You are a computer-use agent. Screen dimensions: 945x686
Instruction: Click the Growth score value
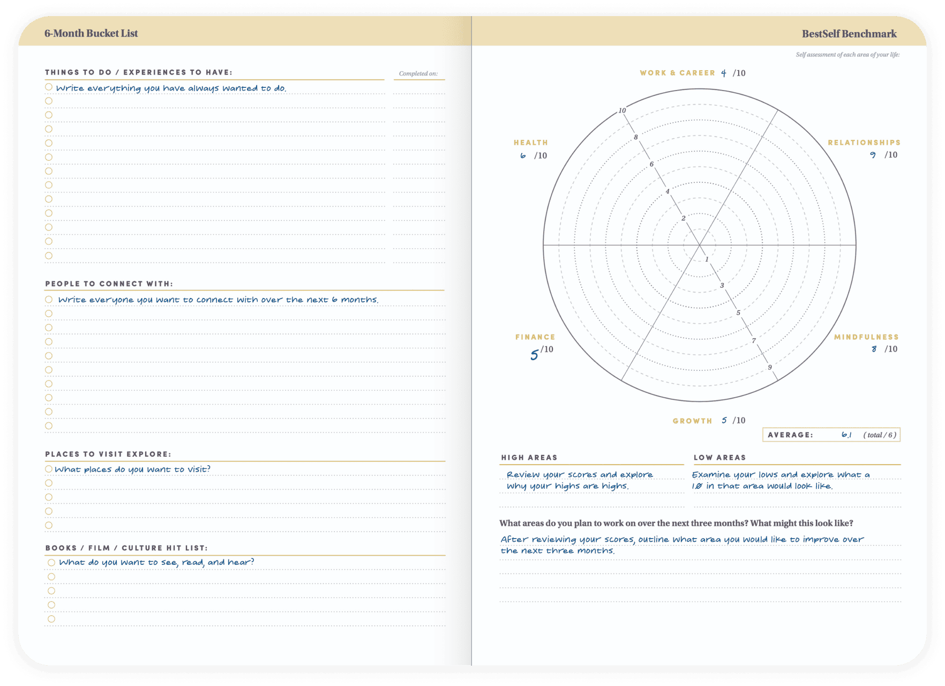(724, 420)
